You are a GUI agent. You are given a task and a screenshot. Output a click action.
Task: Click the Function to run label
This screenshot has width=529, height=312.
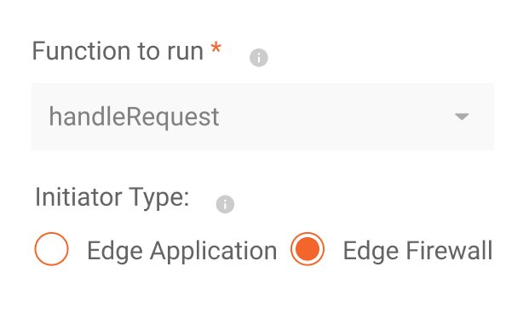pyautogui.click(x=118, y=51)
